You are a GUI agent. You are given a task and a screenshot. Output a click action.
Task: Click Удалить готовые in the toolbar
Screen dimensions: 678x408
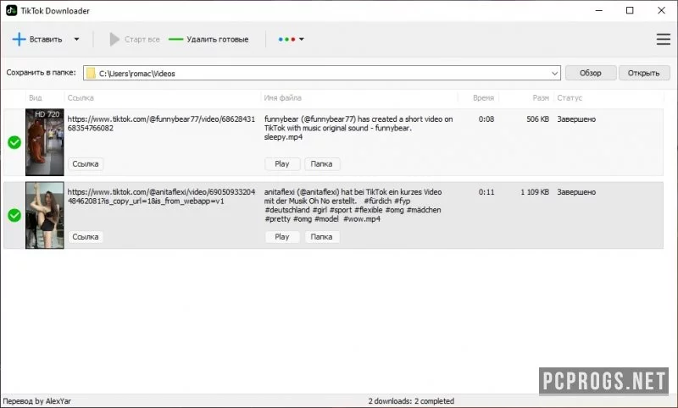click(208, 39)
